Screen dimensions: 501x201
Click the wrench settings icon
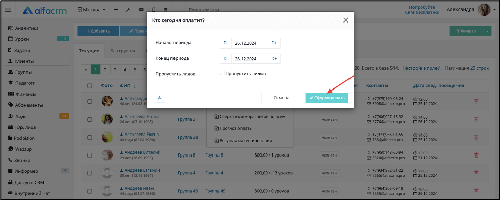click(x=128, y=10)
